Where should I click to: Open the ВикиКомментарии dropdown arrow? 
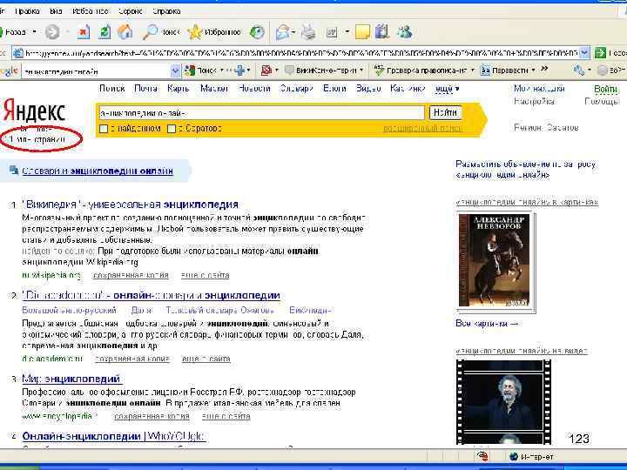click(361, 70)
